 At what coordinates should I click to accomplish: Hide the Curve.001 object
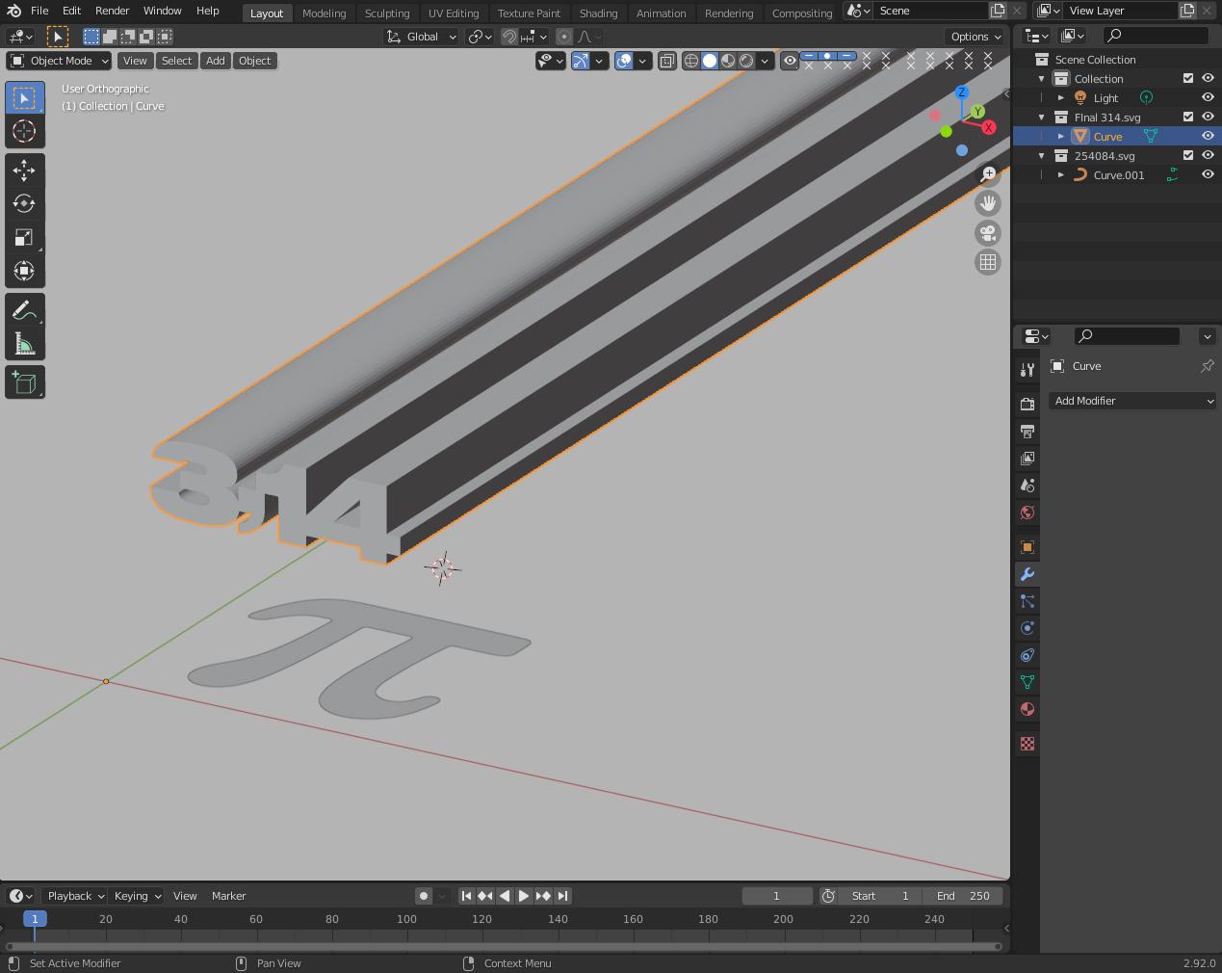(1208, 174)
